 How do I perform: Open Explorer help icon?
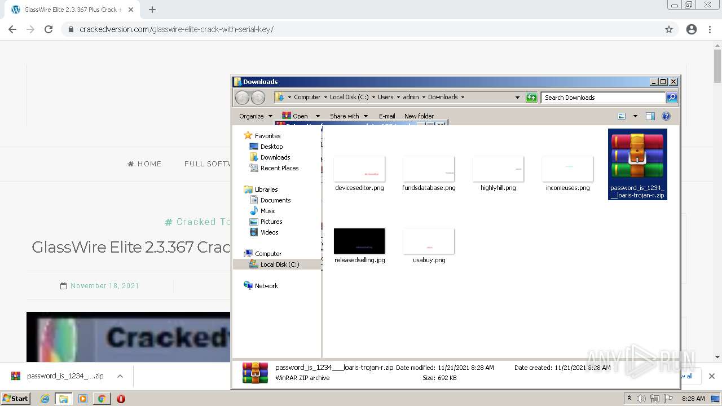pyautogui.click(x=666, y=116)
